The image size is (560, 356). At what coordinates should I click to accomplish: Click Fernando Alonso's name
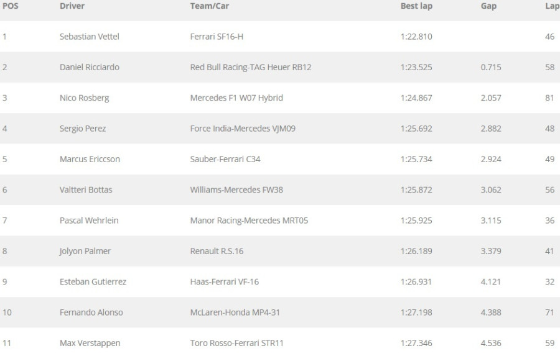pos(91,313)
